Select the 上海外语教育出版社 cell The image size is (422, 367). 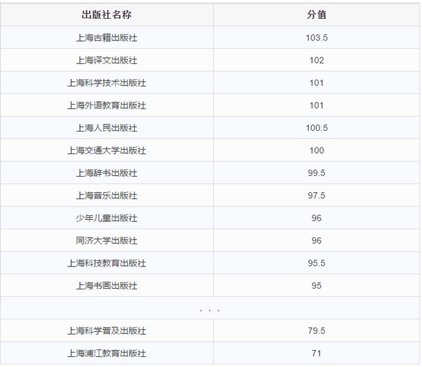tap(107, 105)
